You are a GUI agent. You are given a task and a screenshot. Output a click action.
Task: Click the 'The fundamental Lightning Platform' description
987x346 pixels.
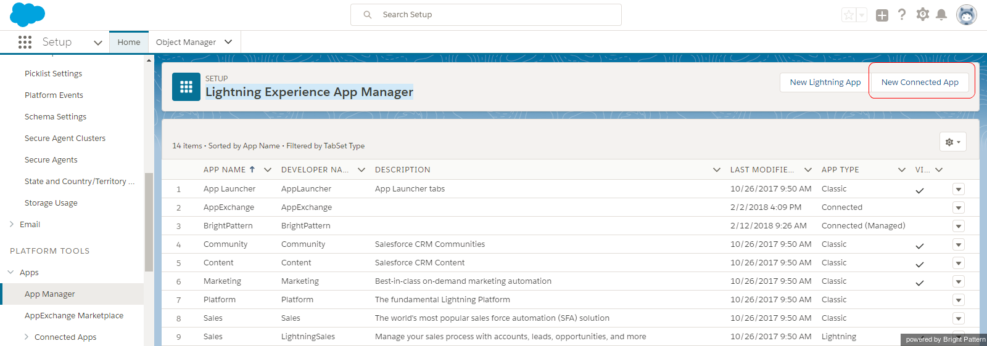point(442,300)
